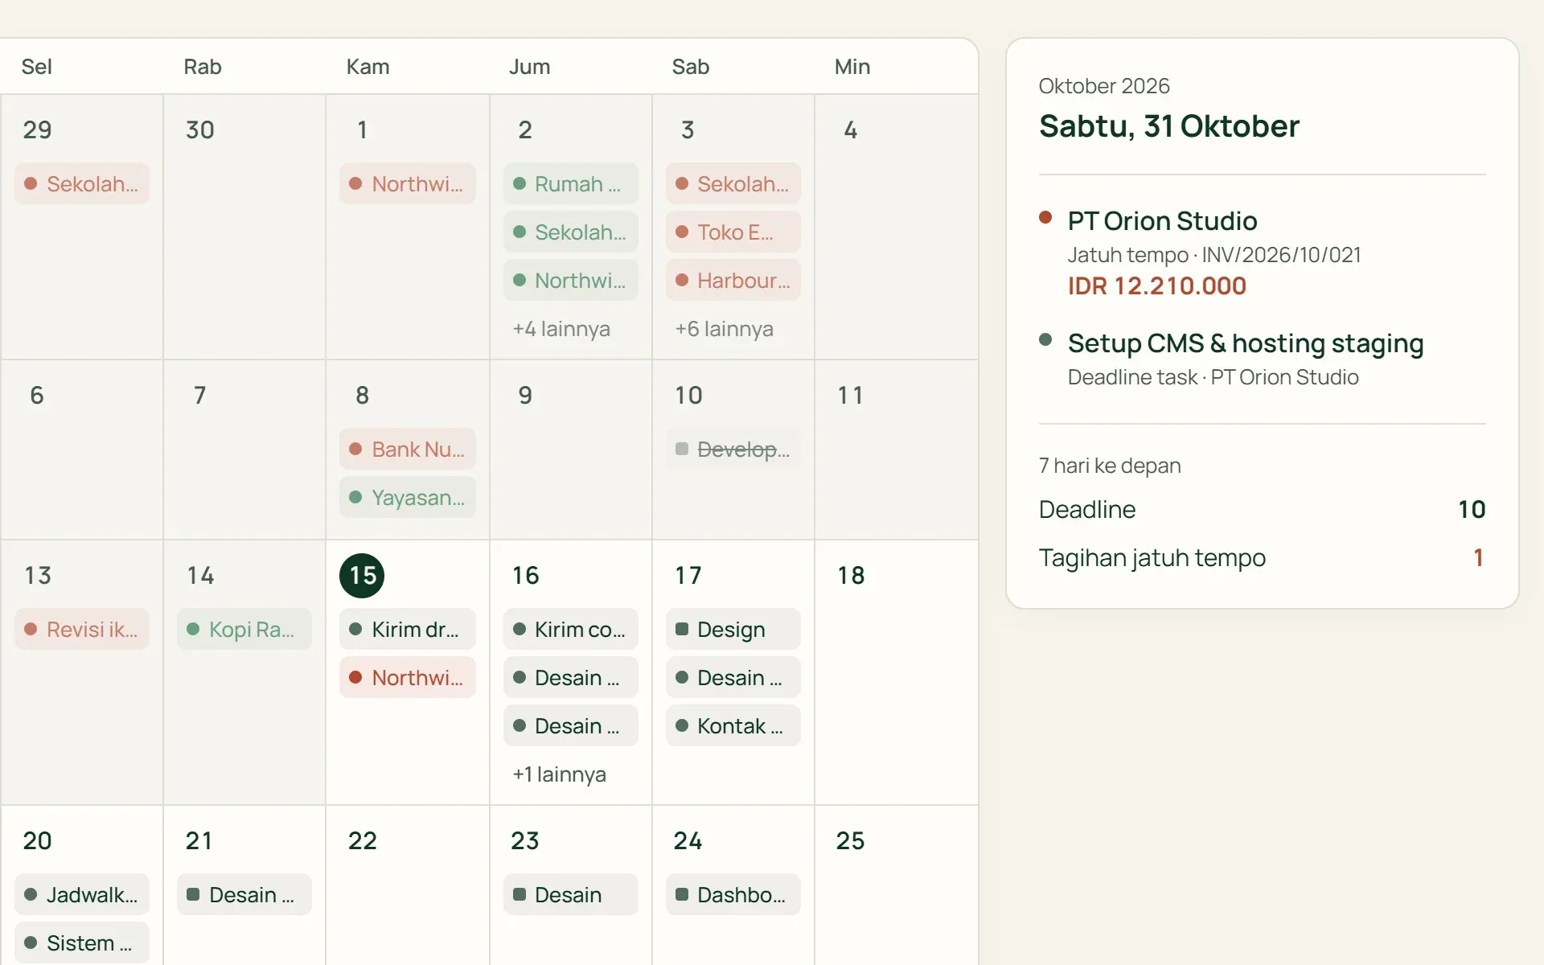
Task: Open the Yayasan event on the 8th
Action: 407,497
